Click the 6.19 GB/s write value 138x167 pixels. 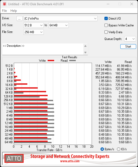105,89
